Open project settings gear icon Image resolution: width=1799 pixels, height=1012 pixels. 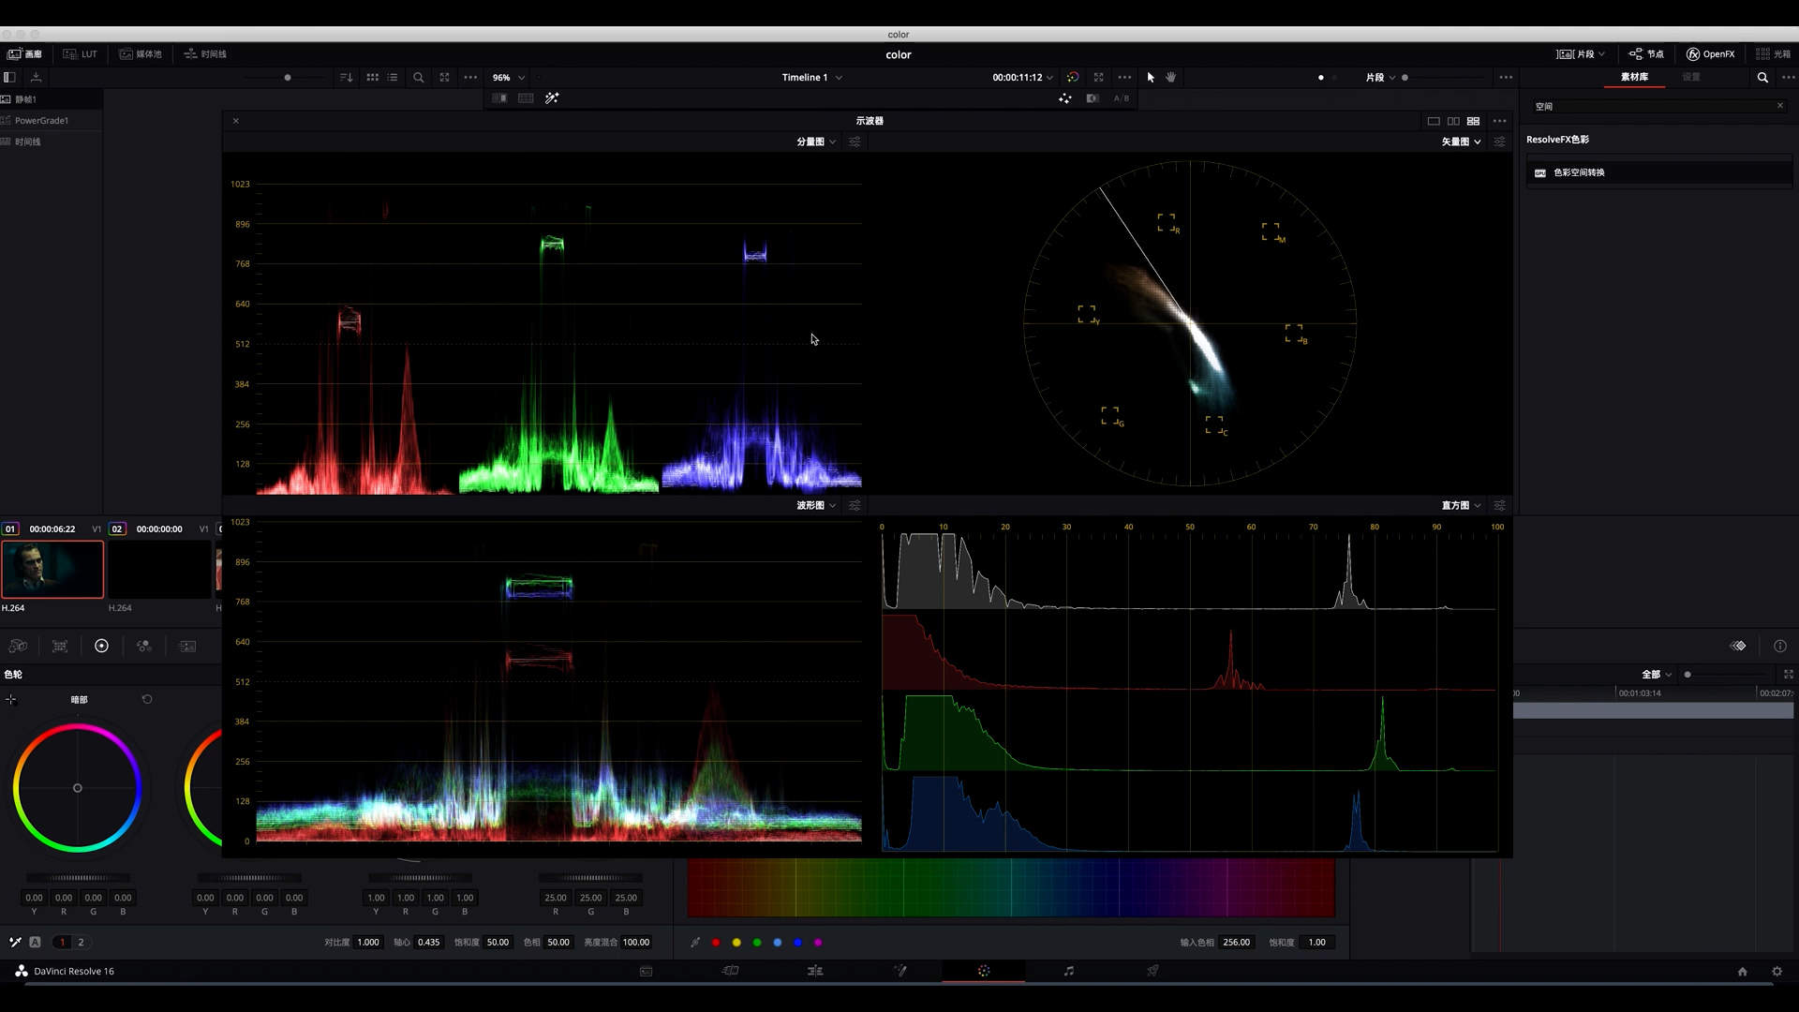[1777, 971]
